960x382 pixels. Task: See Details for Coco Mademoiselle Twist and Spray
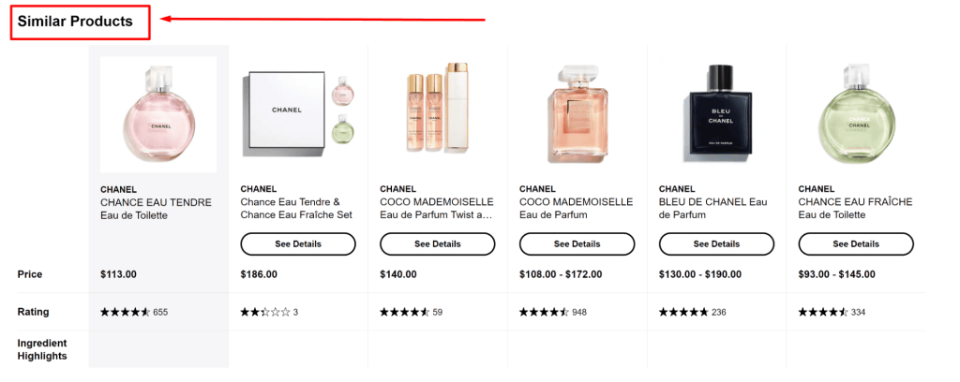point(437,244)
